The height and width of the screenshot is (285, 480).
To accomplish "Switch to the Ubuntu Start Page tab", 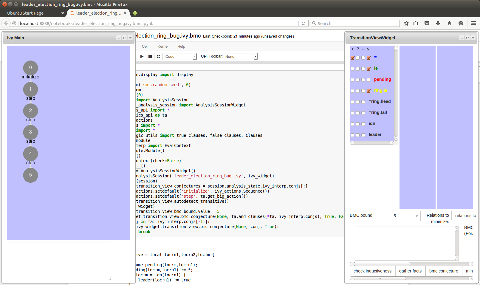I will (x=25, y=13).
